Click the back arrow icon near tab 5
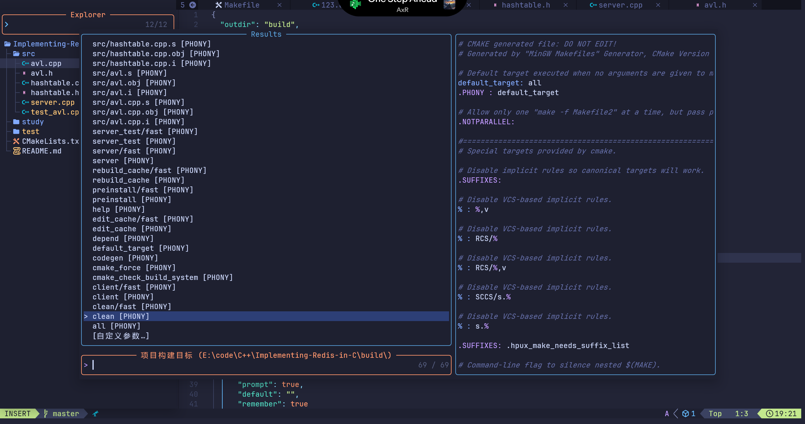Screen dimensions: 805x424 pyautogui.click(x=192, y=5)
